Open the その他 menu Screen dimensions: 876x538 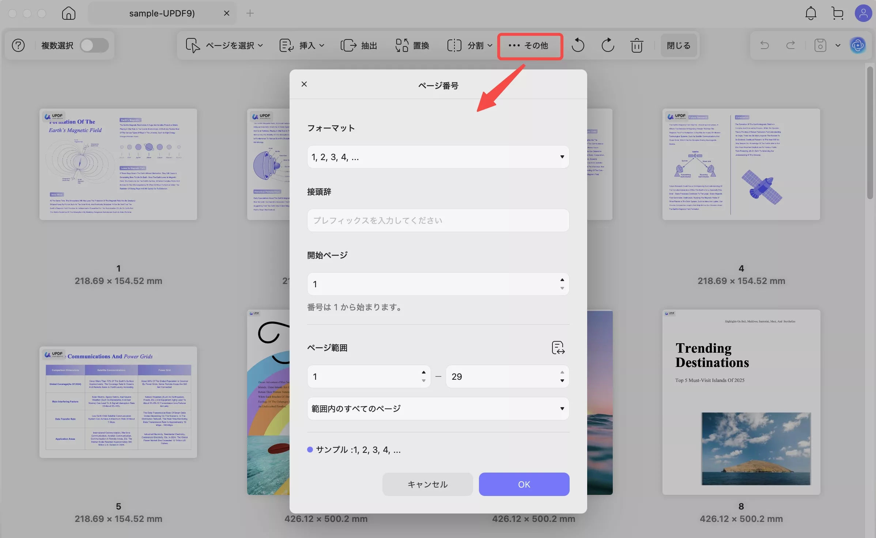coord(530,46)
